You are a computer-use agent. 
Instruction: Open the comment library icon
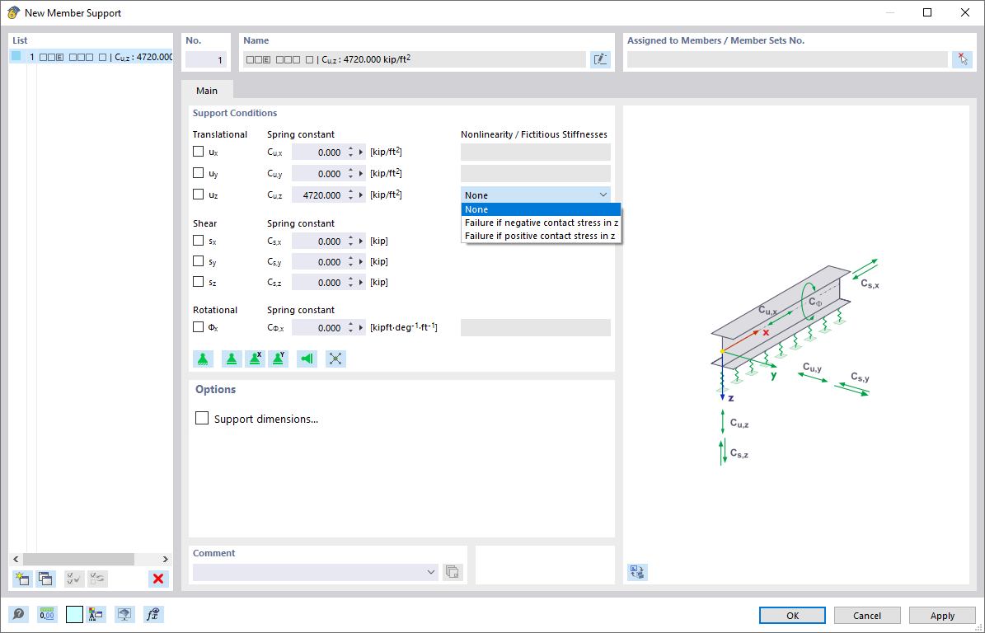(x=453, y=572)
